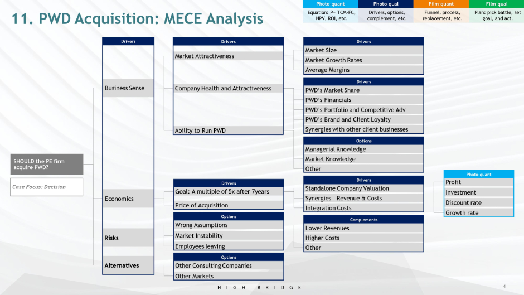Select the "Discount rate" item
Image resolution: width=524 pixels, height=295 pixels.
pyautogui.click(x=478, y=202)
